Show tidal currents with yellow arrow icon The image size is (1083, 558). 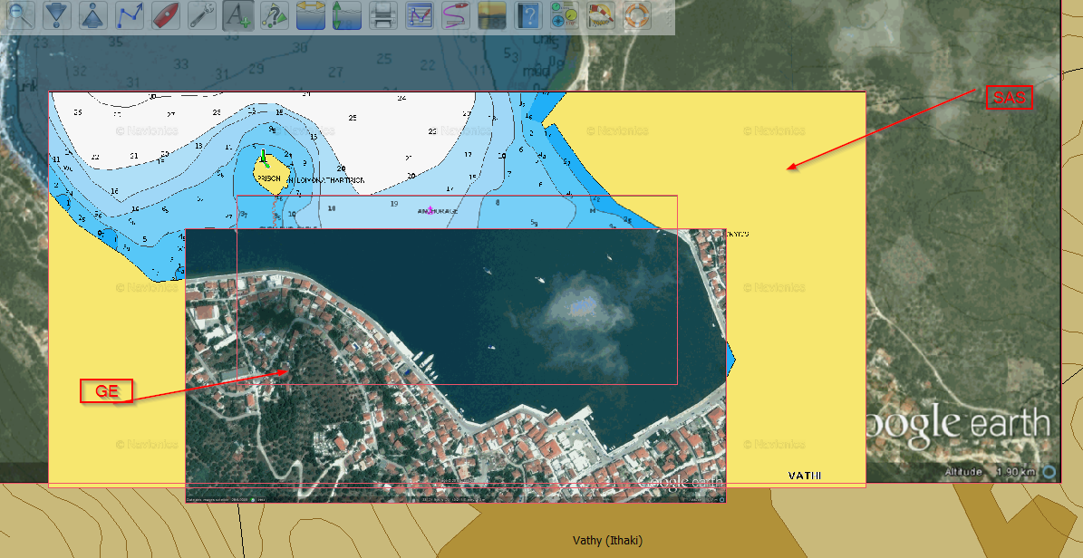[x=311, y=15]
